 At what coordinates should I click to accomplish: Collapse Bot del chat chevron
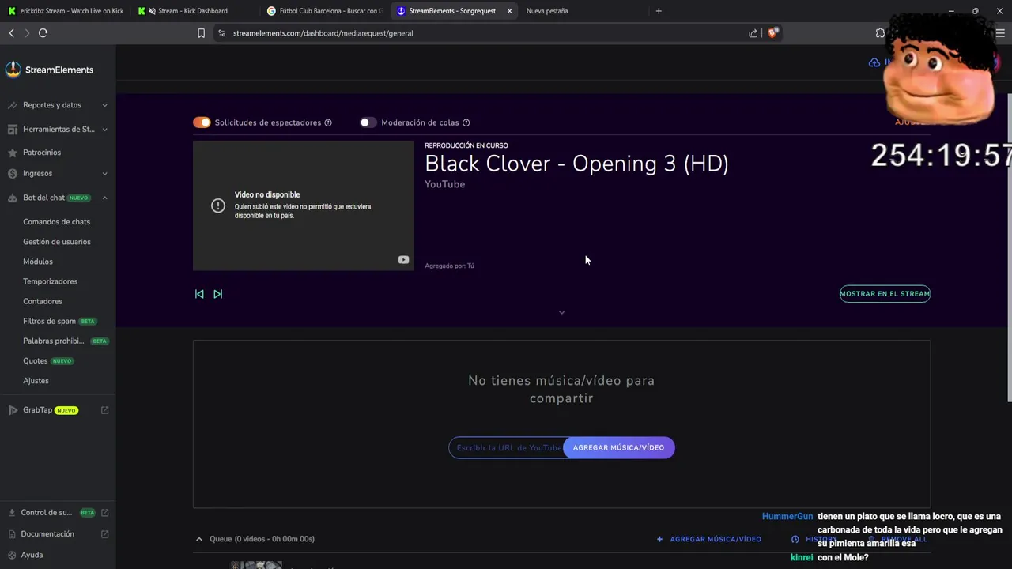[x=105, y=198]
